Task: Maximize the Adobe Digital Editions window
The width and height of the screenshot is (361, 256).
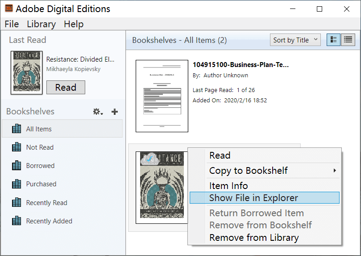Action: 320,9
